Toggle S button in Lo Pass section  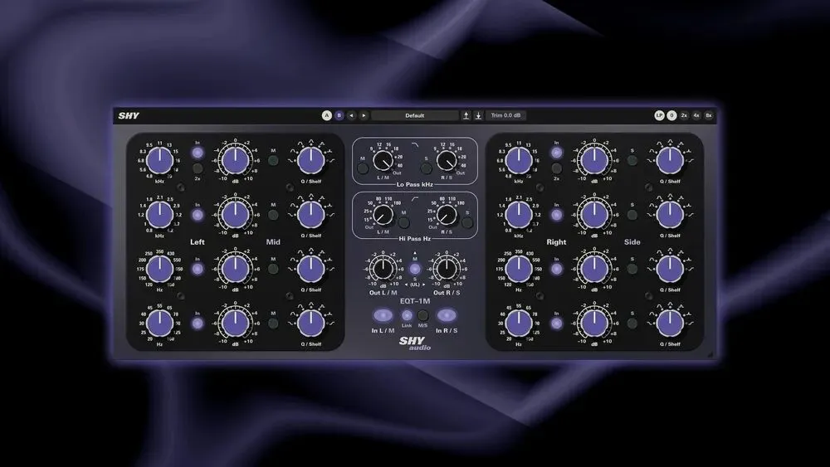point(426,168)
